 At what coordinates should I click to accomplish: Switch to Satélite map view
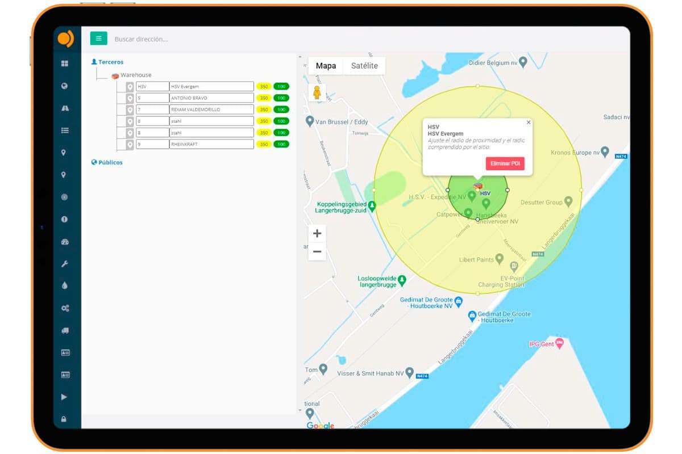pos(364,66)
